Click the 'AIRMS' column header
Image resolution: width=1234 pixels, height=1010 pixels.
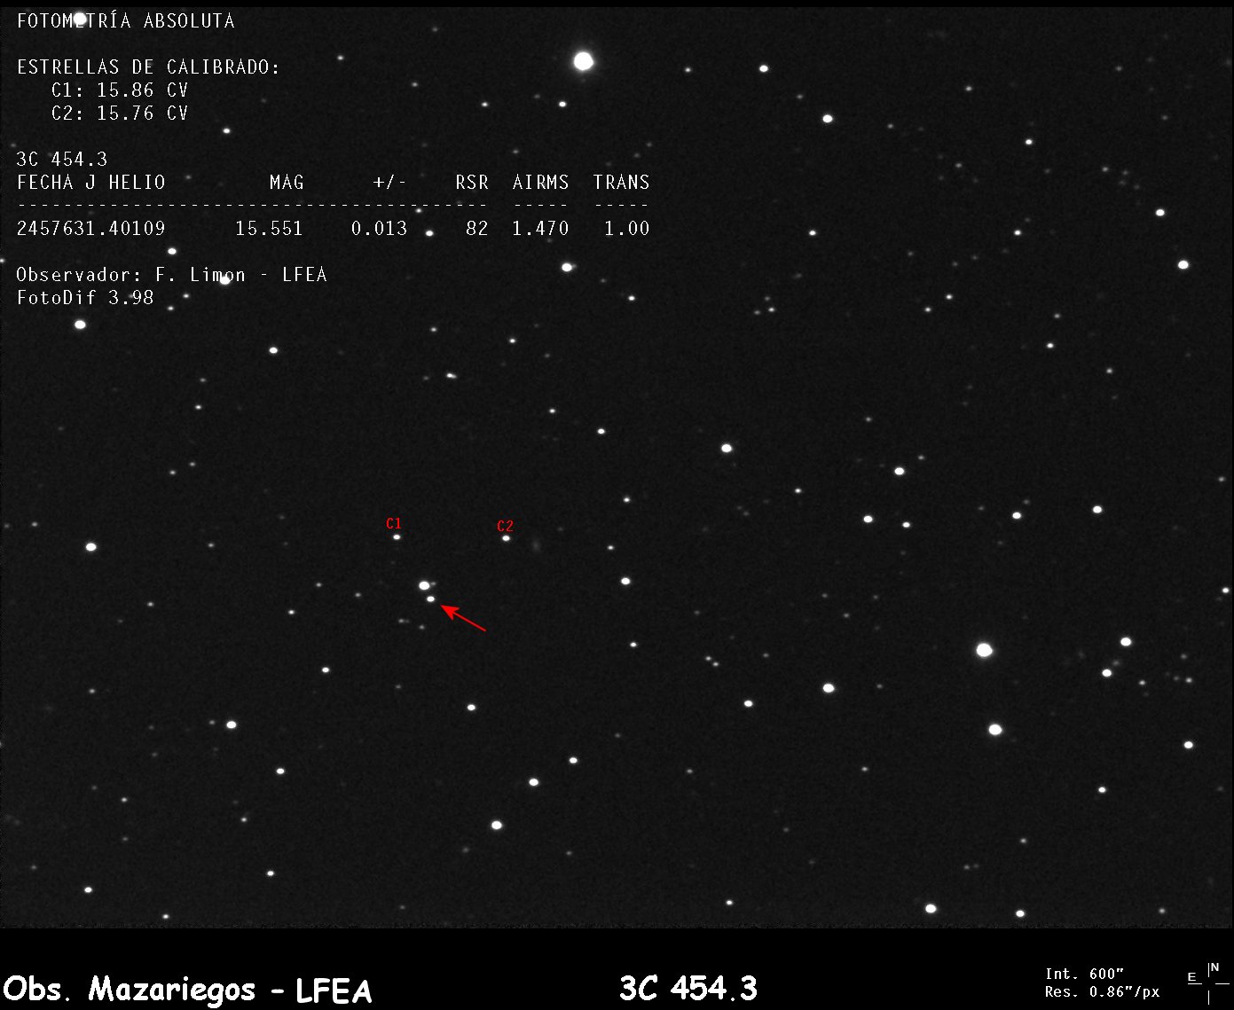tap(540, 183)
